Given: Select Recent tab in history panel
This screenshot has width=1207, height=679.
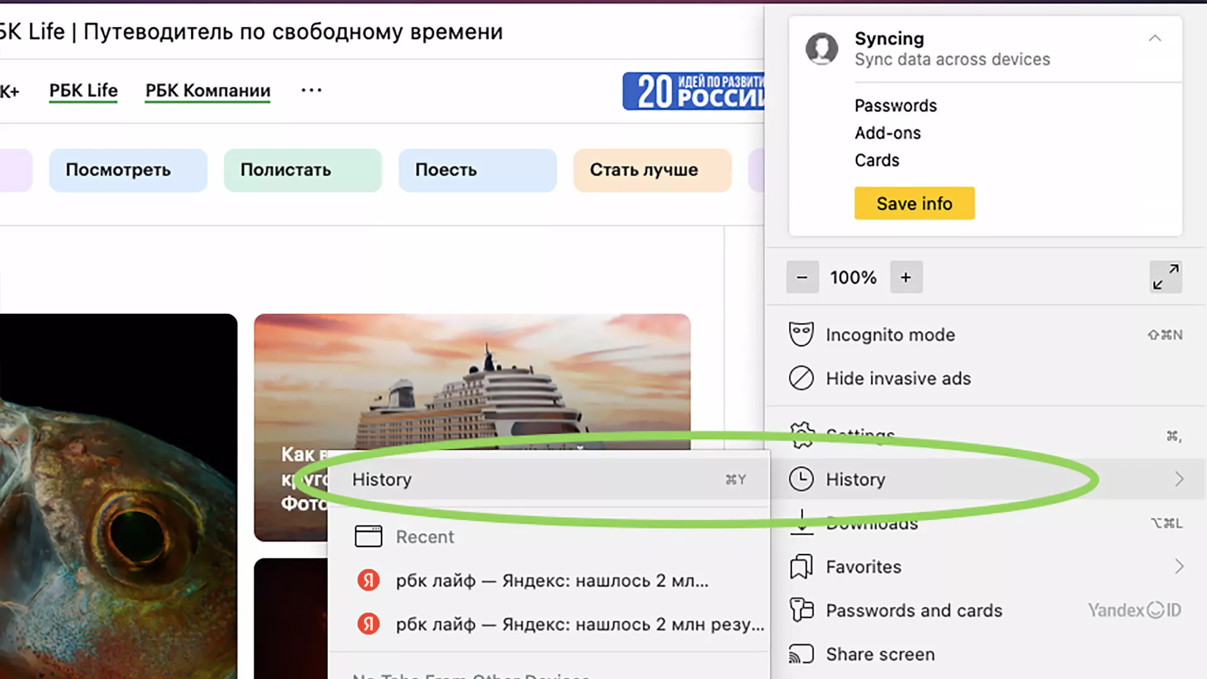Looking at the screenshot, I should [425, 536].
